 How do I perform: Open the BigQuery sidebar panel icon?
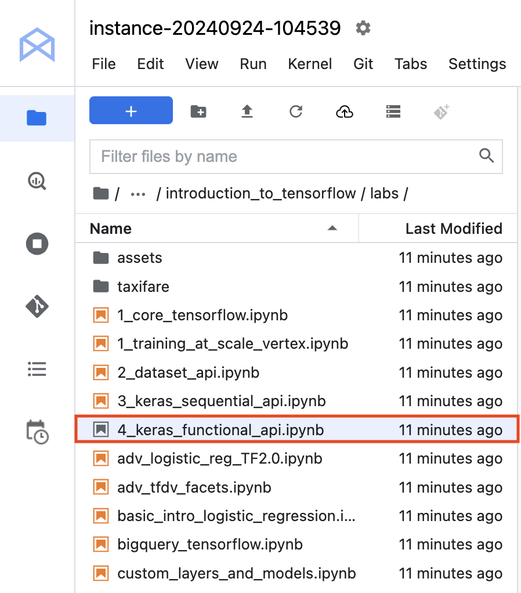pos(37,181)
